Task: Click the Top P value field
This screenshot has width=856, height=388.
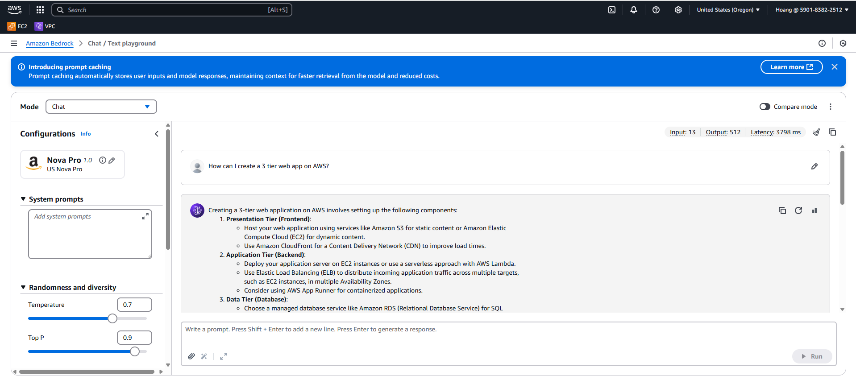Action: 134,338
